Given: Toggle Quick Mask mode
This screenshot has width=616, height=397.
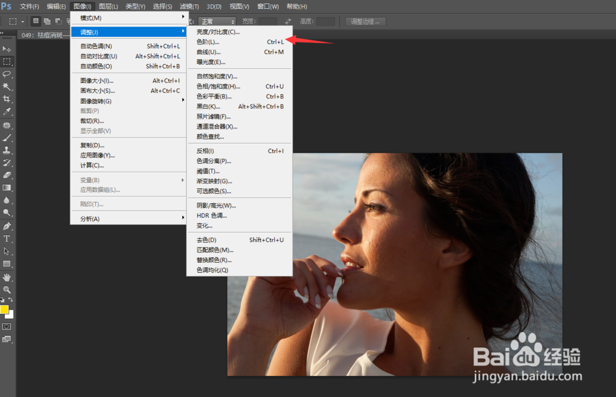Looking at the screenshot, I should (7, 327).
